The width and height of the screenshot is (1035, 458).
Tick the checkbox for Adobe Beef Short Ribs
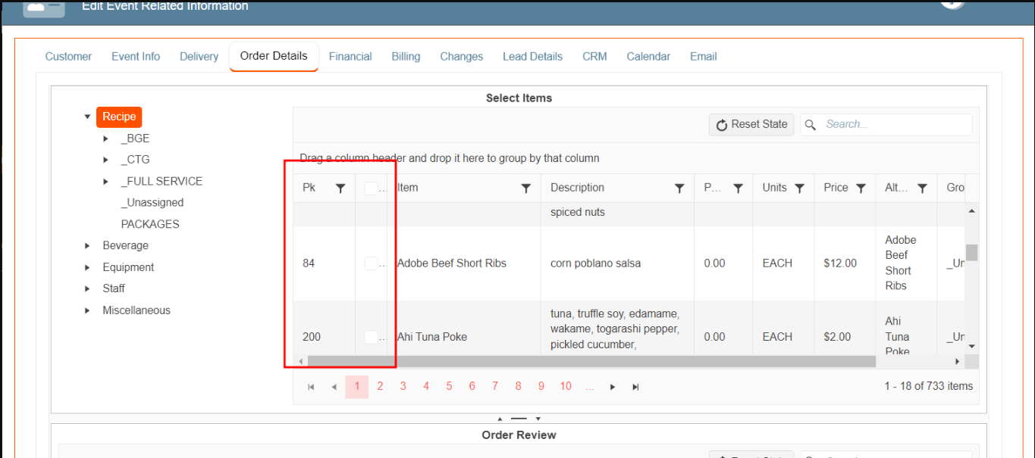click(371, 263)
